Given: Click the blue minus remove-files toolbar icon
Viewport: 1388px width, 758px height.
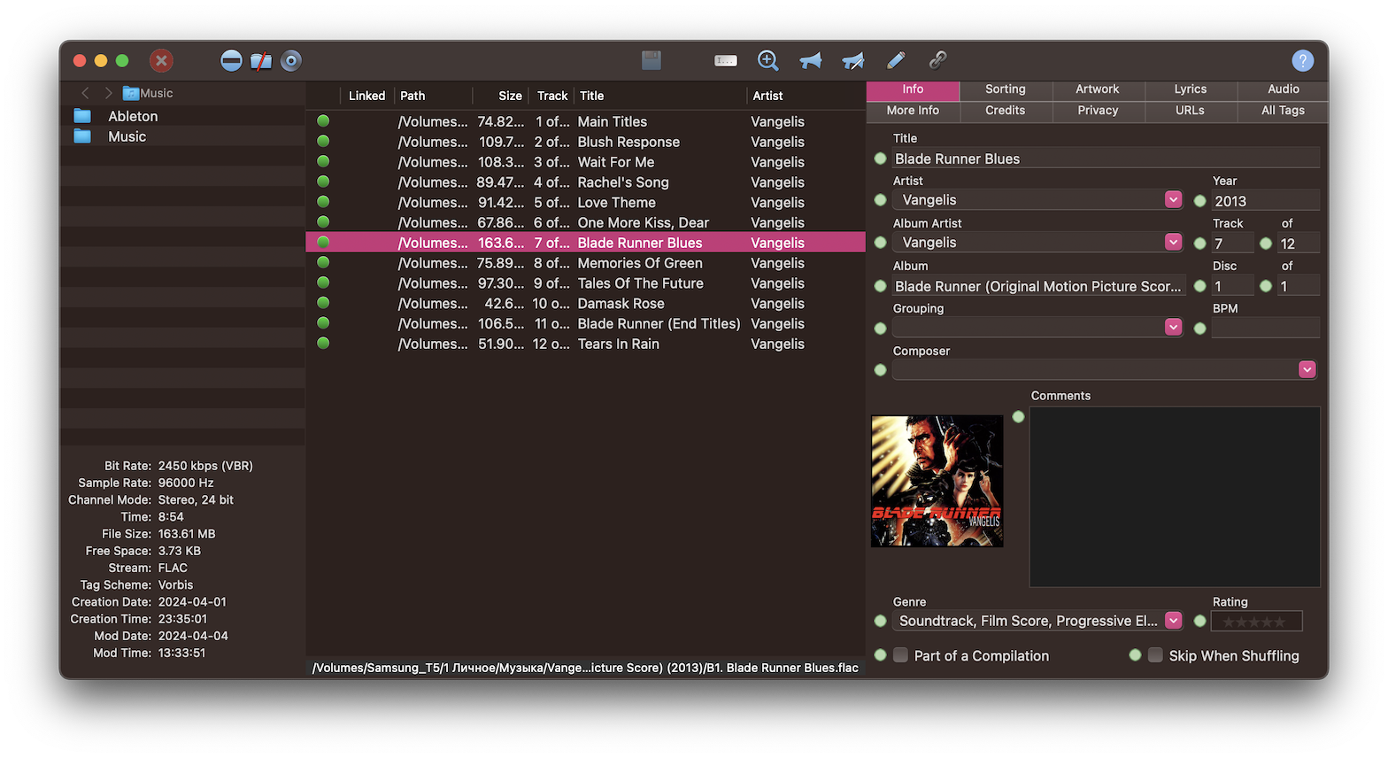Looking at the screenshot, I should pyautogui.click(x=231, y=60).
